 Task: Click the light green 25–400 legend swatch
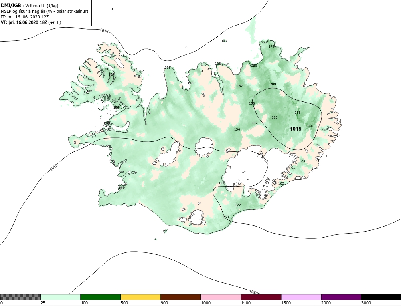click(61, 297)
